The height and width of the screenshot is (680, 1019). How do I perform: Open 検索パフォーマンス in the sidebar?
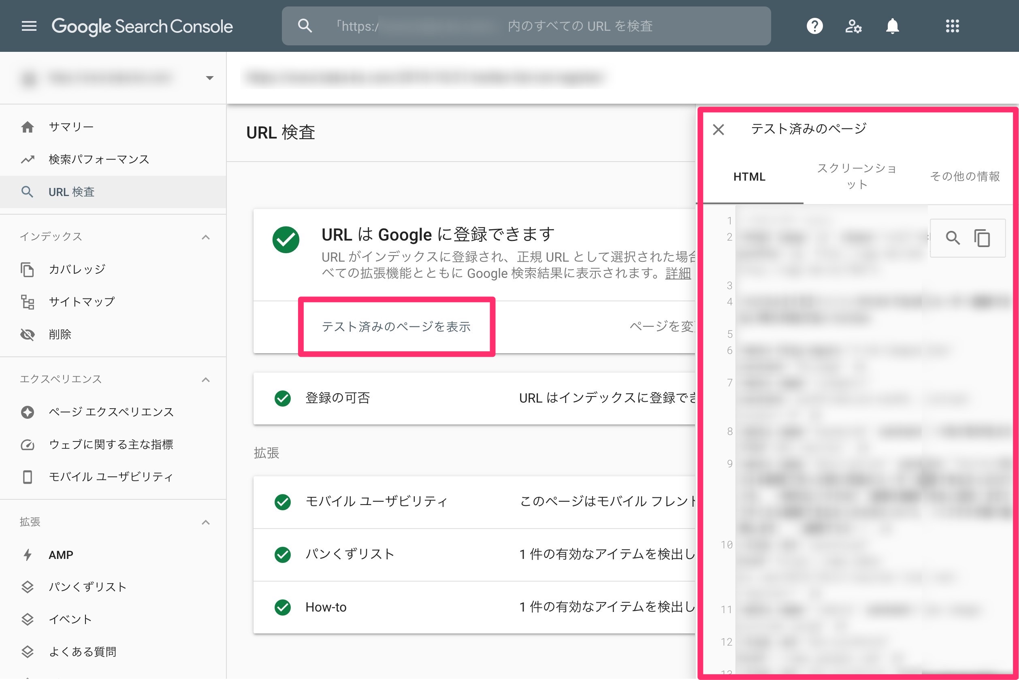coord(113,160)
